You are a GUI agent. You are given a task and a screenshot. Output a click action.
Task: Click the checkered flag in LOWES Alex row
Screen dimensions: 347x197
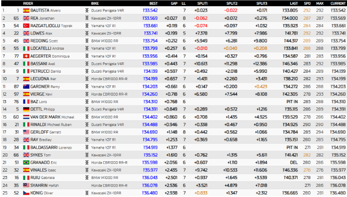pyautogui.click(x=87, y=33)
